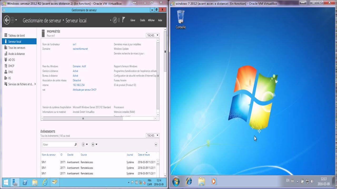Click the horizontal scrollbar in the Propriétés panel

click(83, 119)
